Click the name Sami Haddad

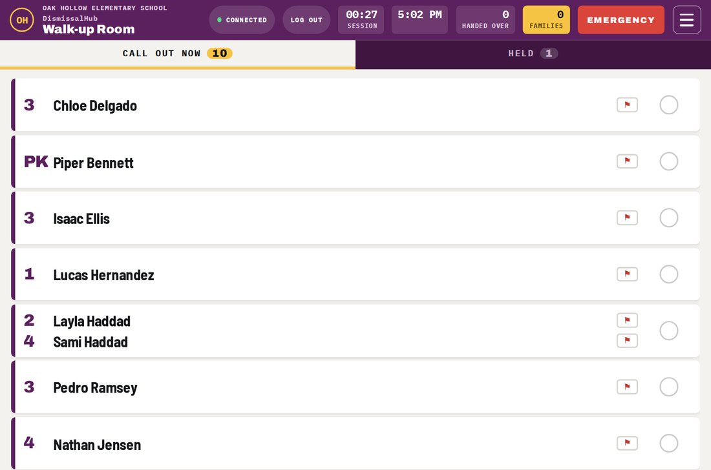90,342
